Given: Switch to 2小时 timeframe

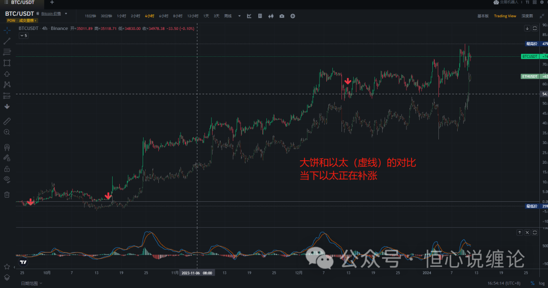Looking at the screenshot, I should click(x=135, y=16).
